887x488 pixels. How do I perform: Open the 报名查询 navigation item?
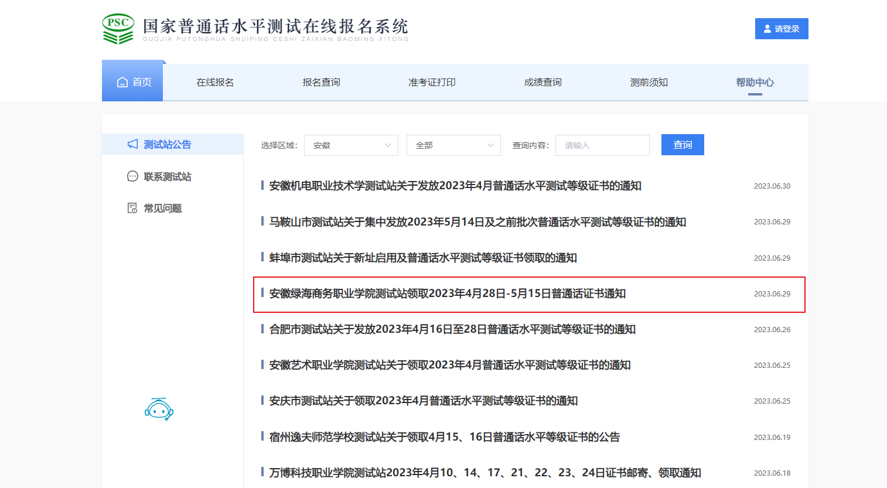(x=321, y=83)
